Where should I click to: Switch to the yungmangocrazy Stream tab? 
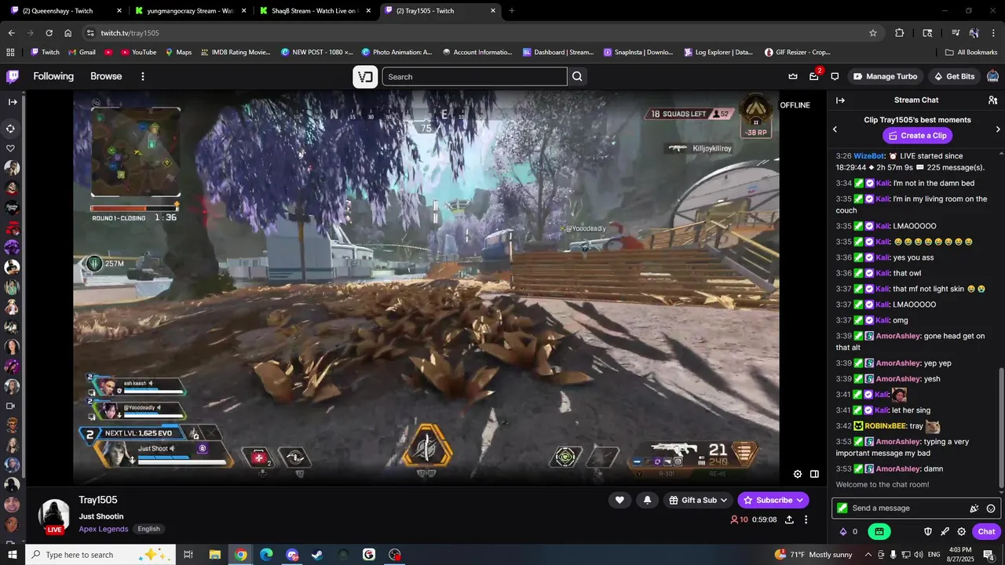191,11
